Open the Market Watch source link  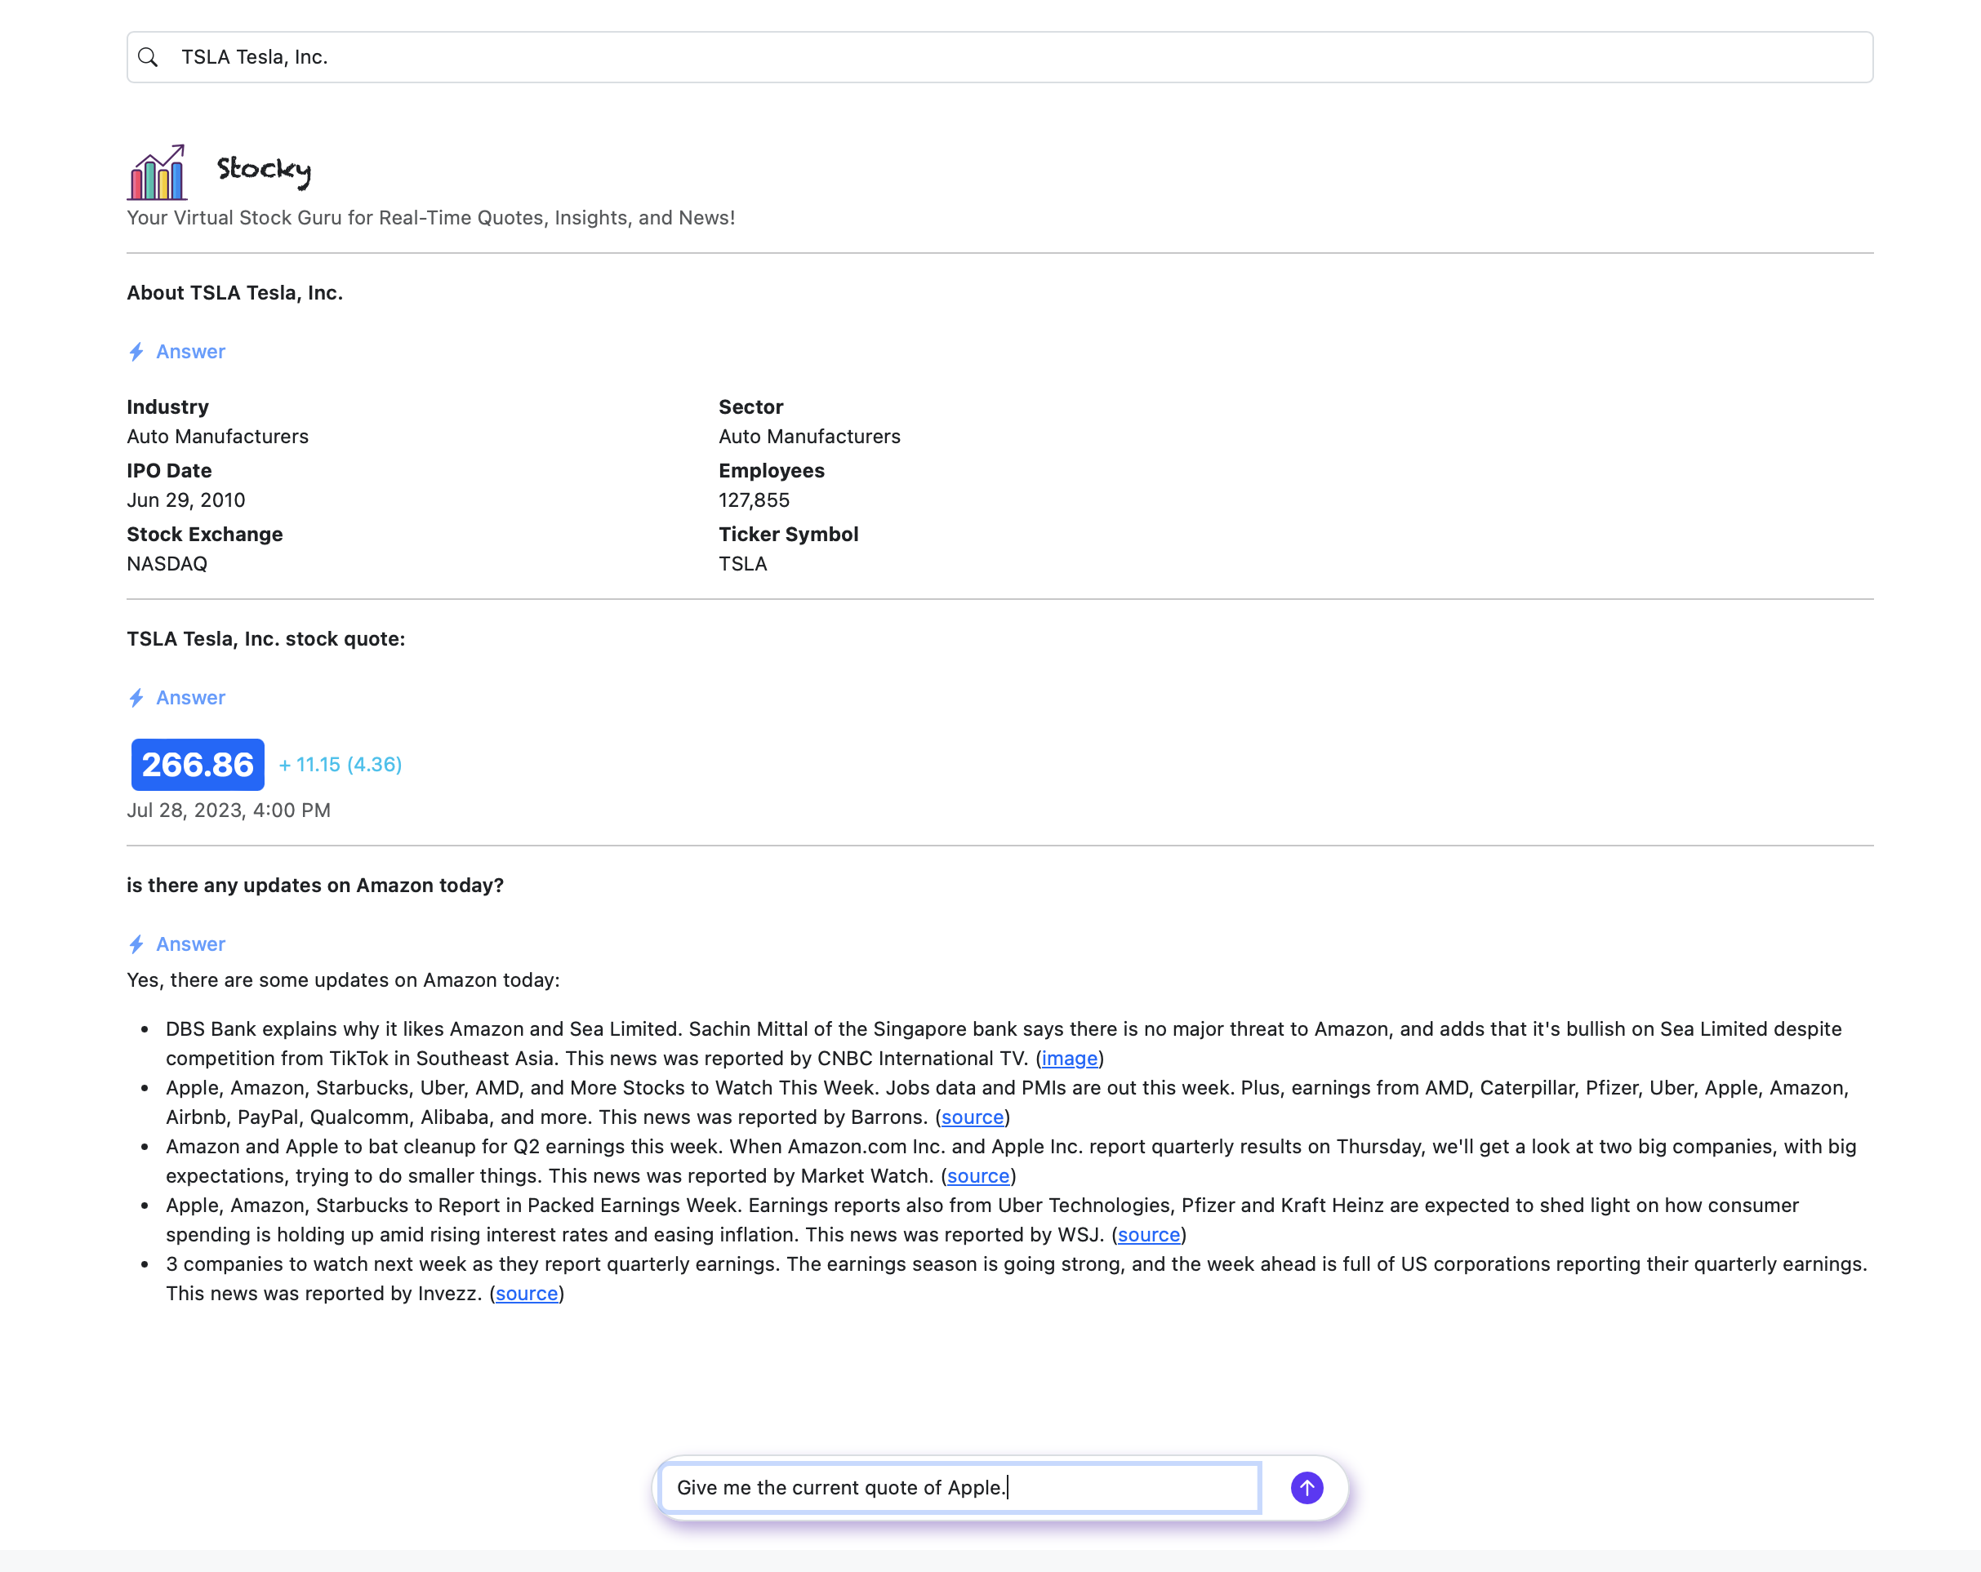click(x=977, y=1175)
